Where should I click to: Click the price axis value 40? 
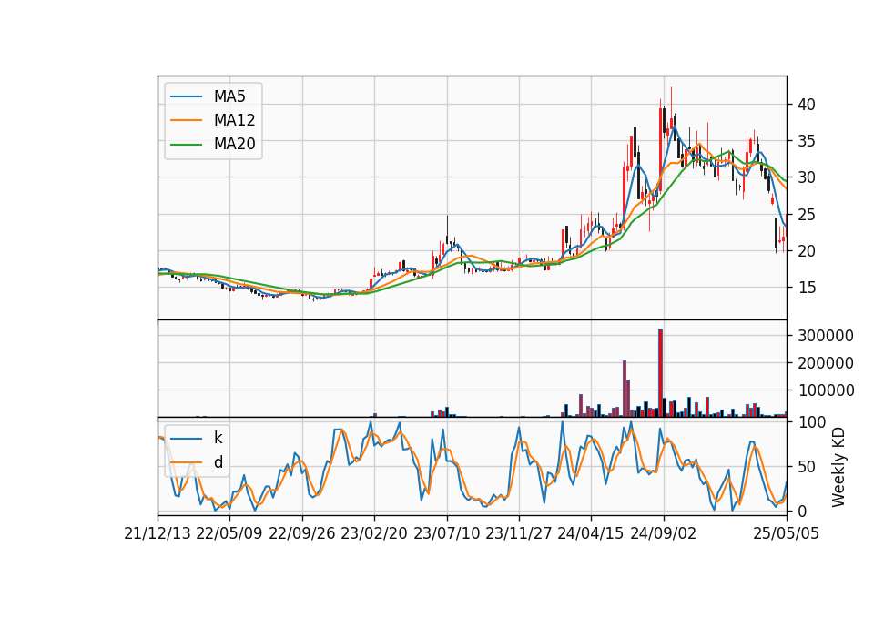(807, 105)
